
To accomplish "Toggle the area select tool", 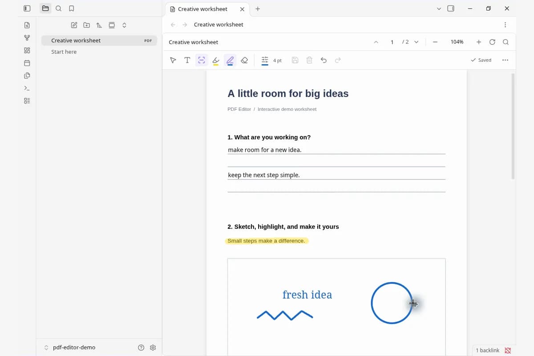I will click(202, 60).
